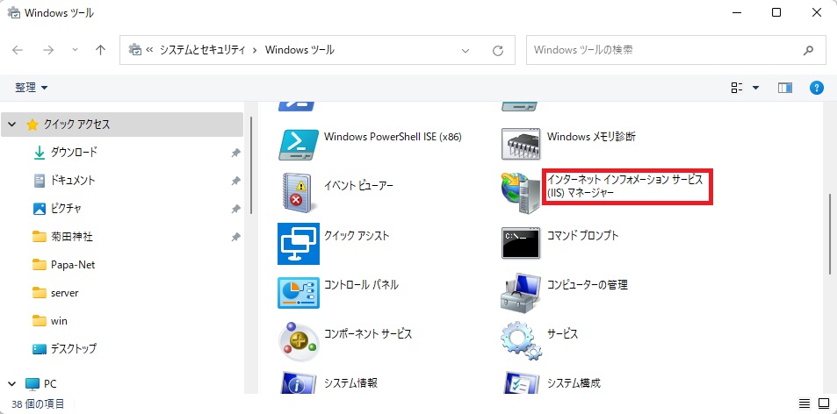Go back with the left arrow
This screenshot has width=837, height=414.
pos(18,50)
